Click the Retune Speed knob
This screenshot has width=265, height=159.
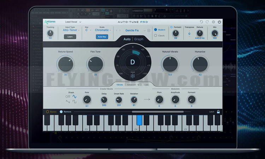click(x=66, y=64)
